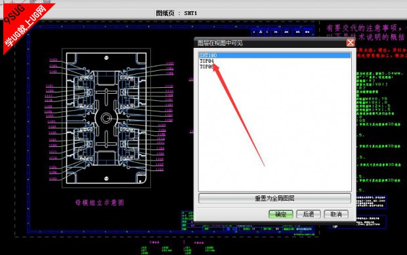
Task: Confirm with the 确定 button
Action: 280,214
